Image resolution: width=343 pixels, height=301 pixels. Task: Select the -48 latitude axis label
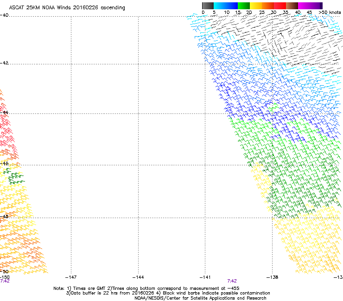(x=4, y=217)
